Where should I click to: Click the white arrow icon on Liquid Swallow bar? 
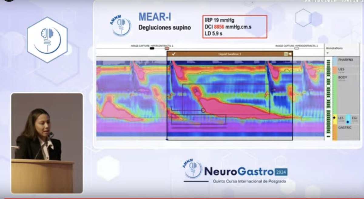point(290,54)
